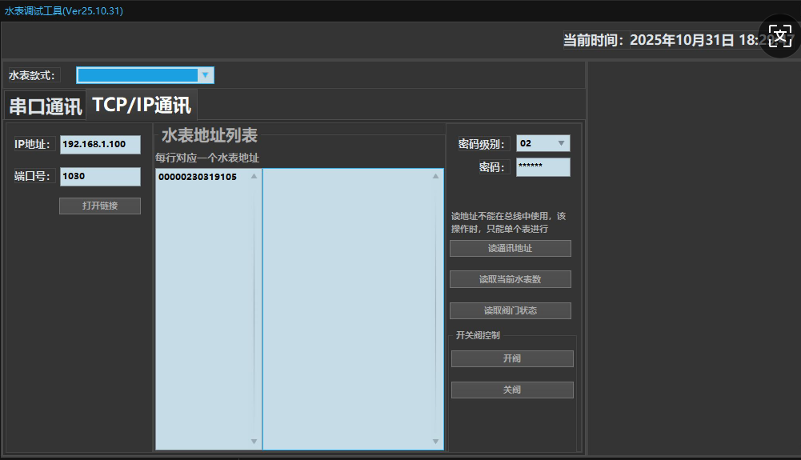Click the 读取当前水表数 button
This screenshot has height=460, width=801.
coord(511,279)
